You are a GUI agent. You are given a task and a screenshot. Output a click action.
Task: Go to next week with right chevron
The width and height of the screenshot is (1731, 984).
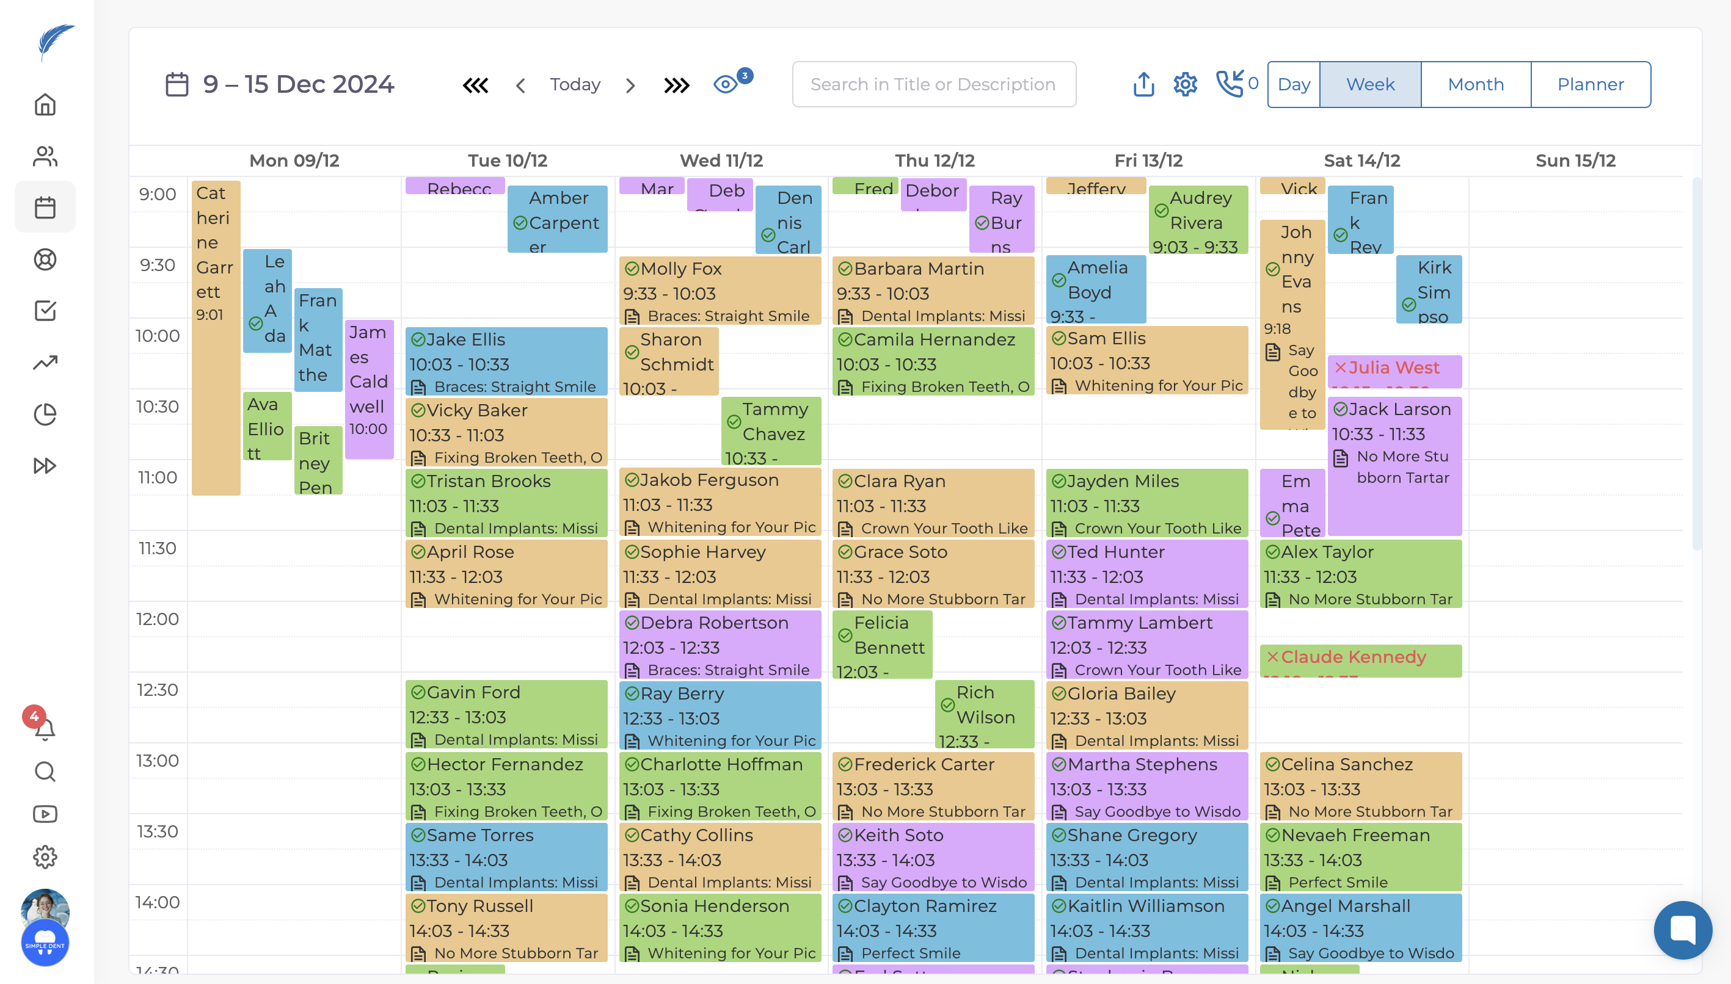[x=630, y=85]
